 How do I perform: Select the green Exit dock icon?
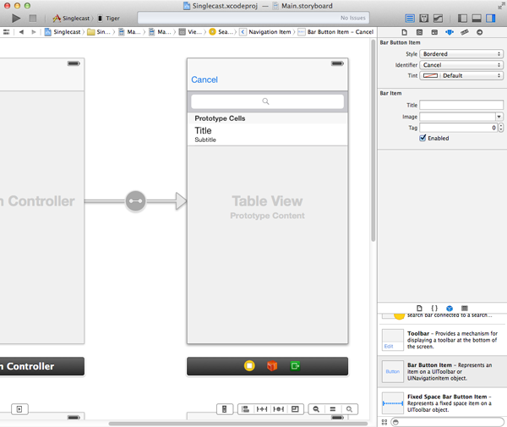295,366
